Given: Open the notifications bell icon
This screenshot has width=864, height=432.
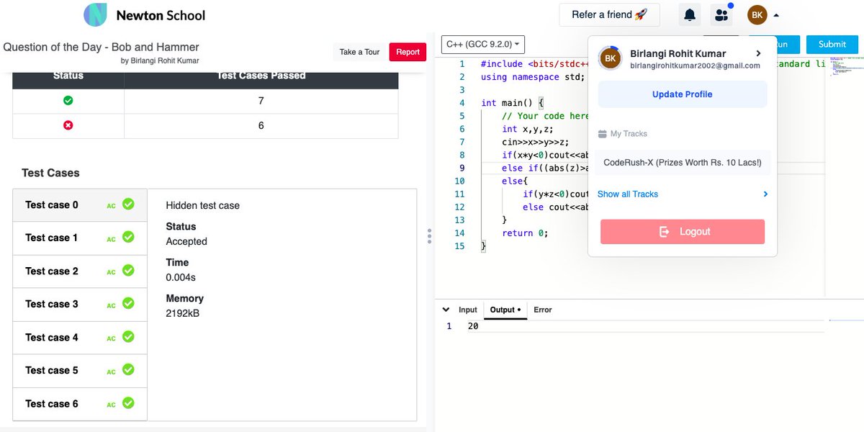Looking at the screenshot, I should [690, 14].
